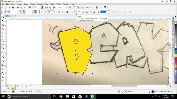Open the Object Properties docker tab

[173, 34]
